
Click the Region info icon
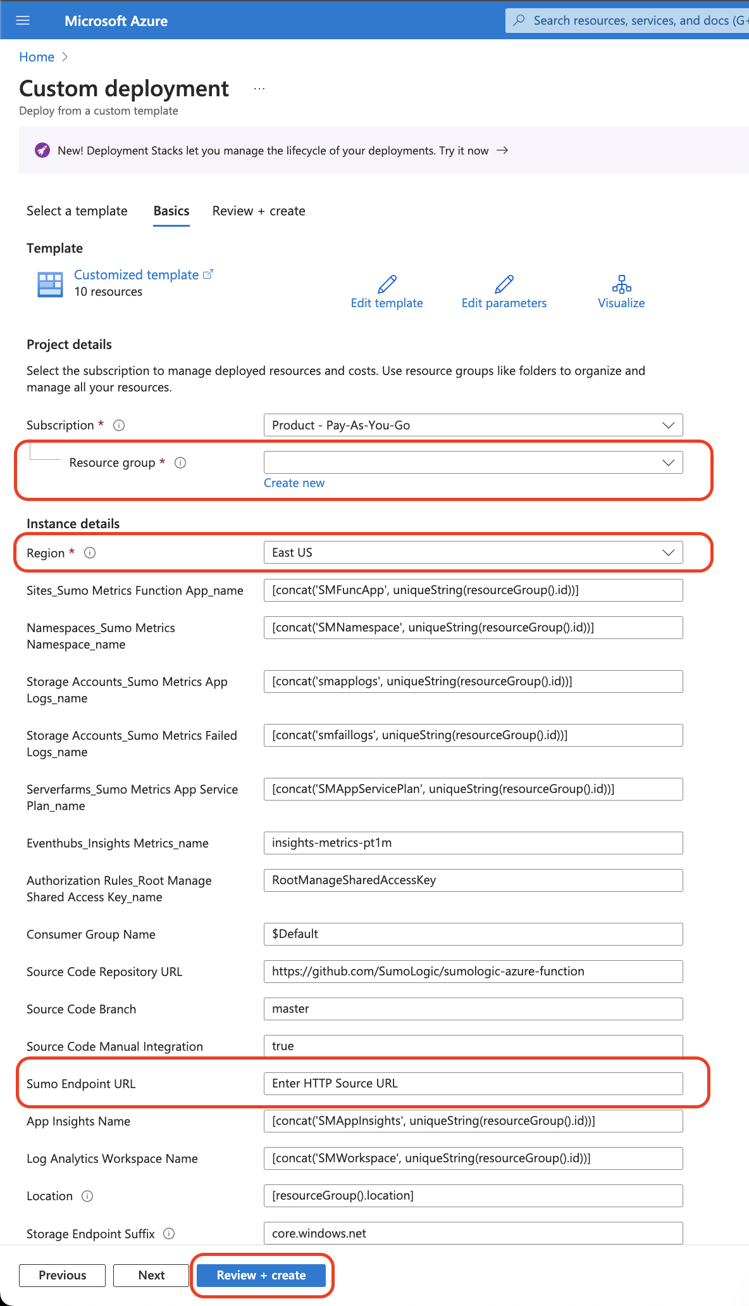[90, 553]
